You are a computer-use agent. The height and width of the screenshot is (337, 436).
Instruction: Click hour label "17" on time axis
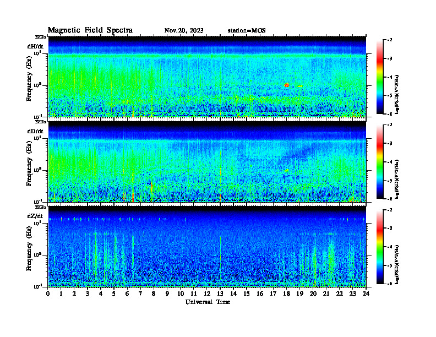(274, 294)
